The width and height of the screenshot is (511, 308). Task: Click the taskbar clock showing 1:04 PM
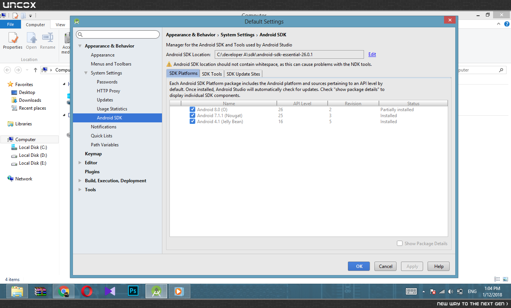(x=492, y=292)
